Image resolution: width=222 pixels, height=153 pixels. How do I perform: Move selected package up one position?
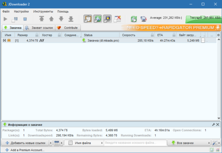click(51, 19)
